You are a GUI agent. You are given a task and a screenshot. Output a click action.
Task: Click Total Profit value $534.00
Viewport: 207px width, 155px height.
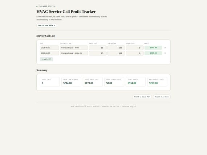click(132, 83)
